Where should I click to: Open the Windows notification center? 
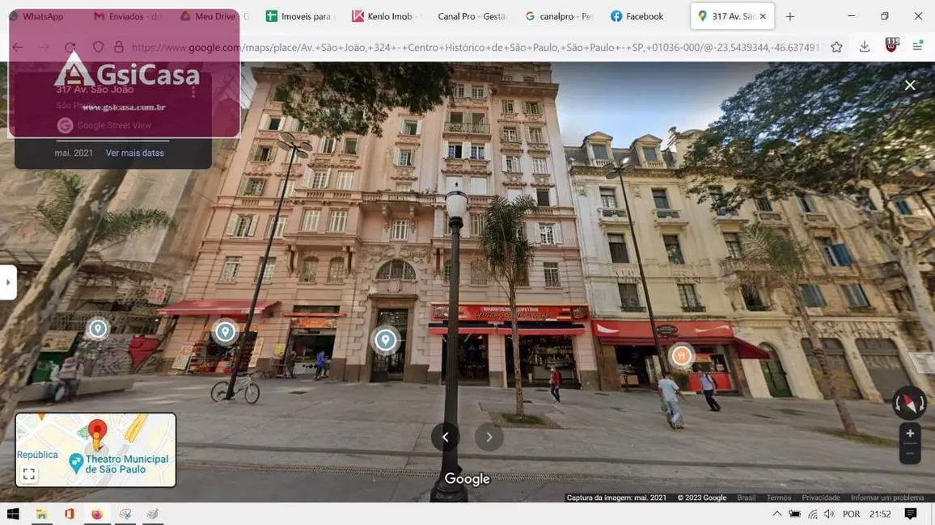[911, 514]
